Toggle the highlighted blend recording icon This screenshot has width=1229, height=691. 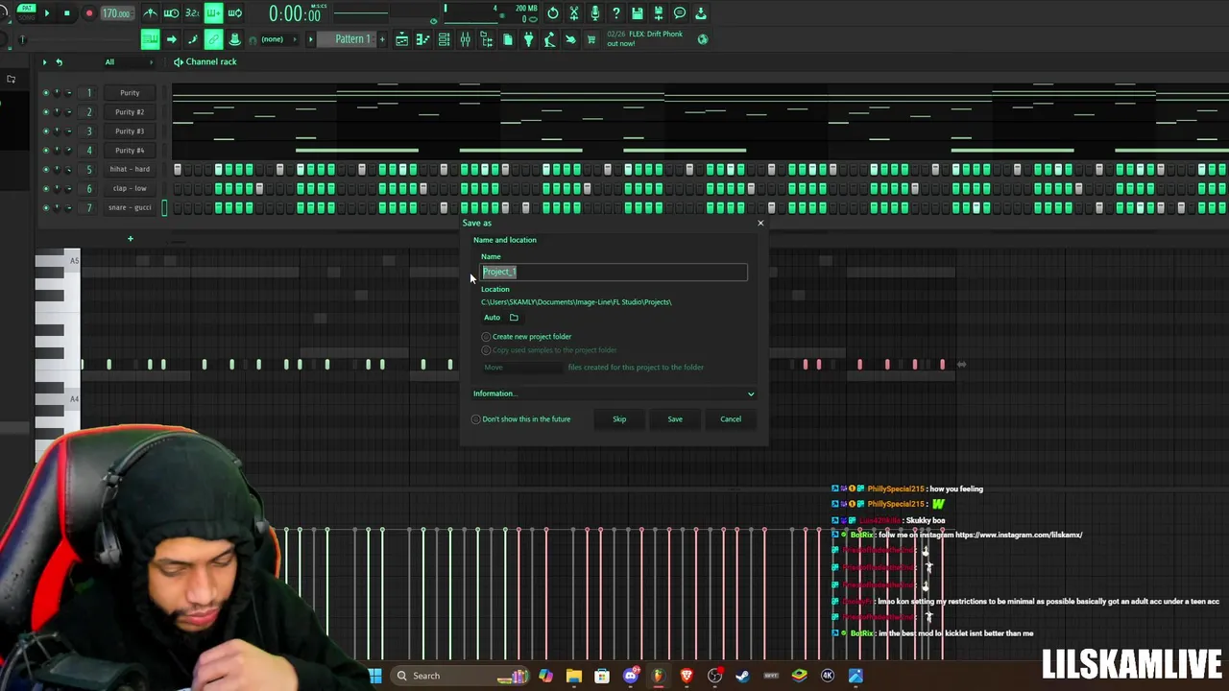(x=213, y=13)
